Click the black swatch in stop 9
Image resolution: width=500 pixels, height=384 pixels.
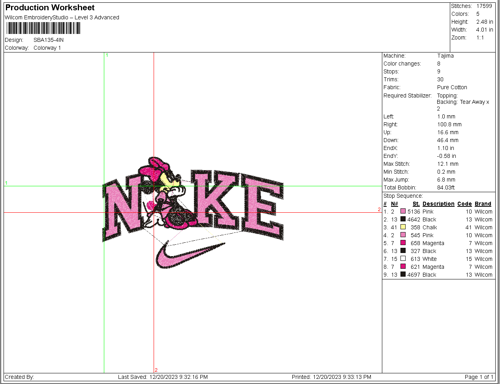(403, 274)
